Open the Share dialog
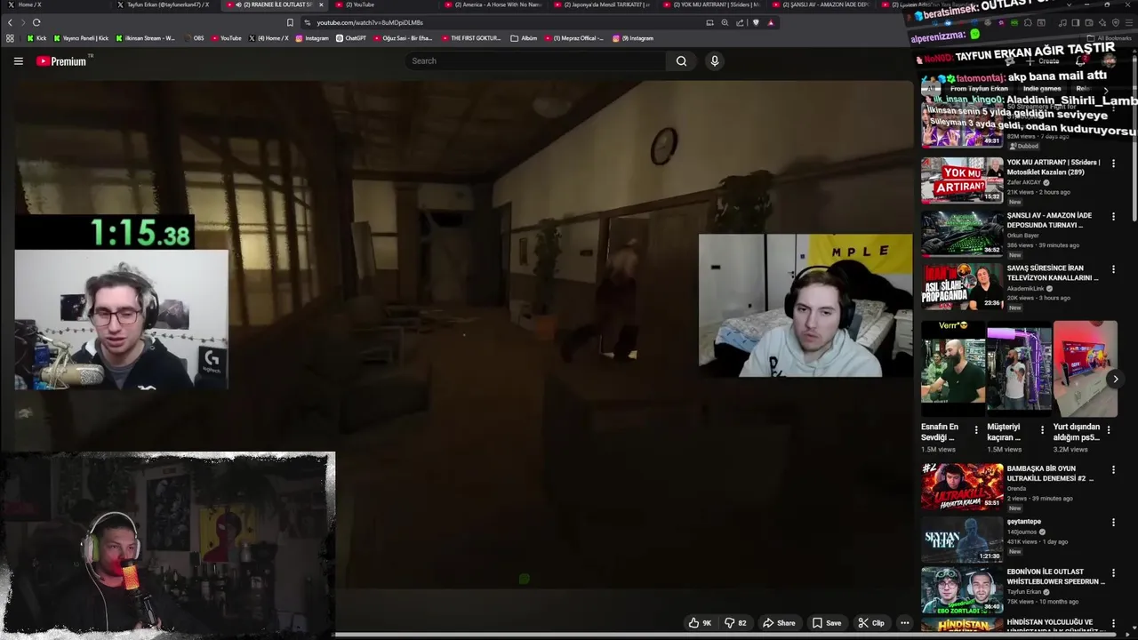This screenshot has width=1138, height=640. [779, 623]
